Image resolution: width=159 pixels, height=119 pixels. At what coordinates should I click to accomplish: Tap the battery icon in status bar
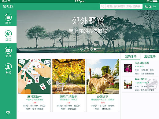(155, 1)
